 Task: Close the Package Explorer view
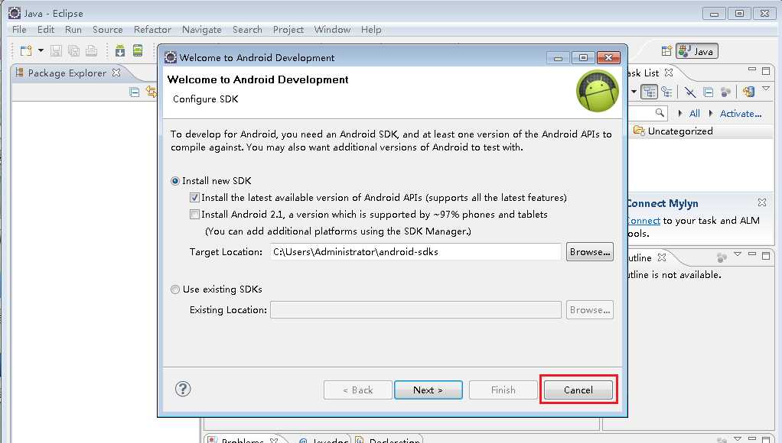click(x=116, y=73)
